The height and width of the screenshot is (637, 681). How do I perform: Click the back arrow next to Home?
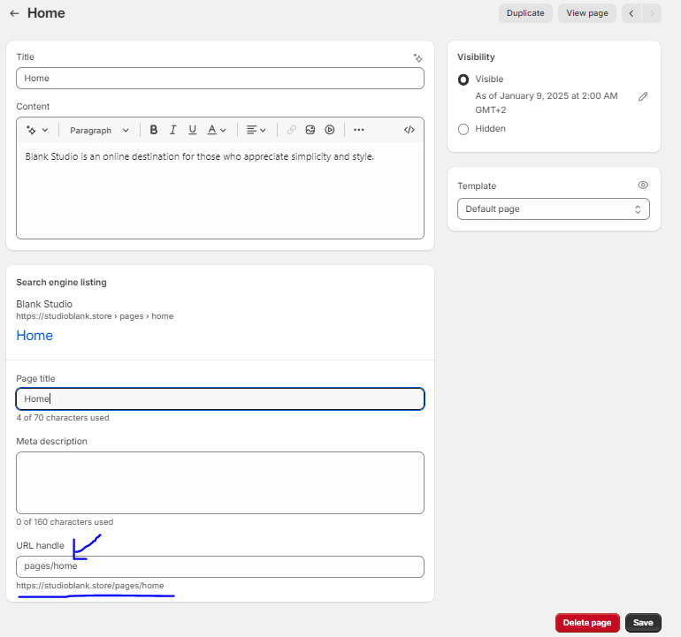click(14, 14)
